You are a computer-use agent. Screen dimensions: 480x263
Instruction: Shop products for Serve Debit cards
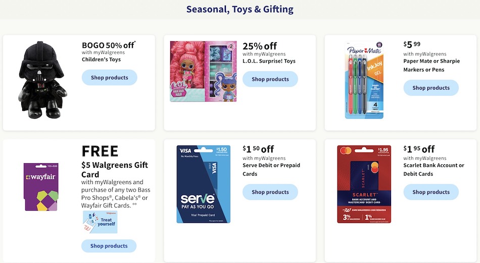click(270, 192)
